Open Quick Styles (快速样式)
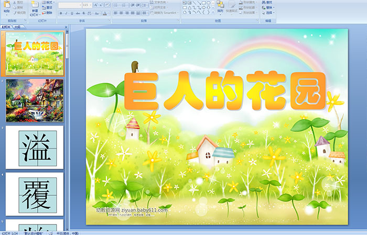Screen dimensions: 367x235 (x=232, y=7)
